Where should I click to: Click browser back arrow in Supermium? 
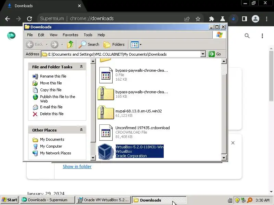point(8,19)
